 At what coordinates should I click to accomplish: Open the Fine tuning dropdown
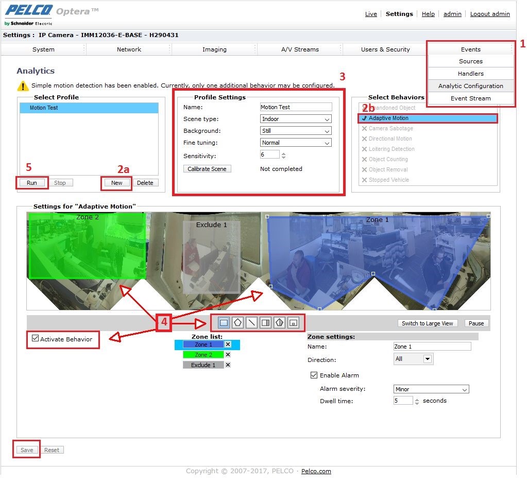coord(296,143)
